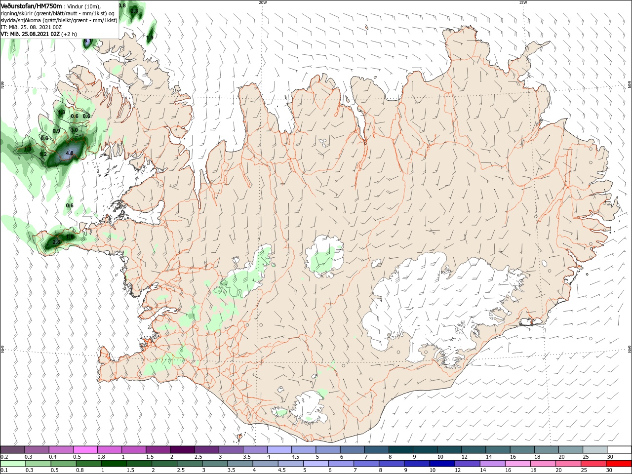This screenshot has height=474, width=632.
Task: Click the 1.2 precipitation value on map
Action: (43, 155)
